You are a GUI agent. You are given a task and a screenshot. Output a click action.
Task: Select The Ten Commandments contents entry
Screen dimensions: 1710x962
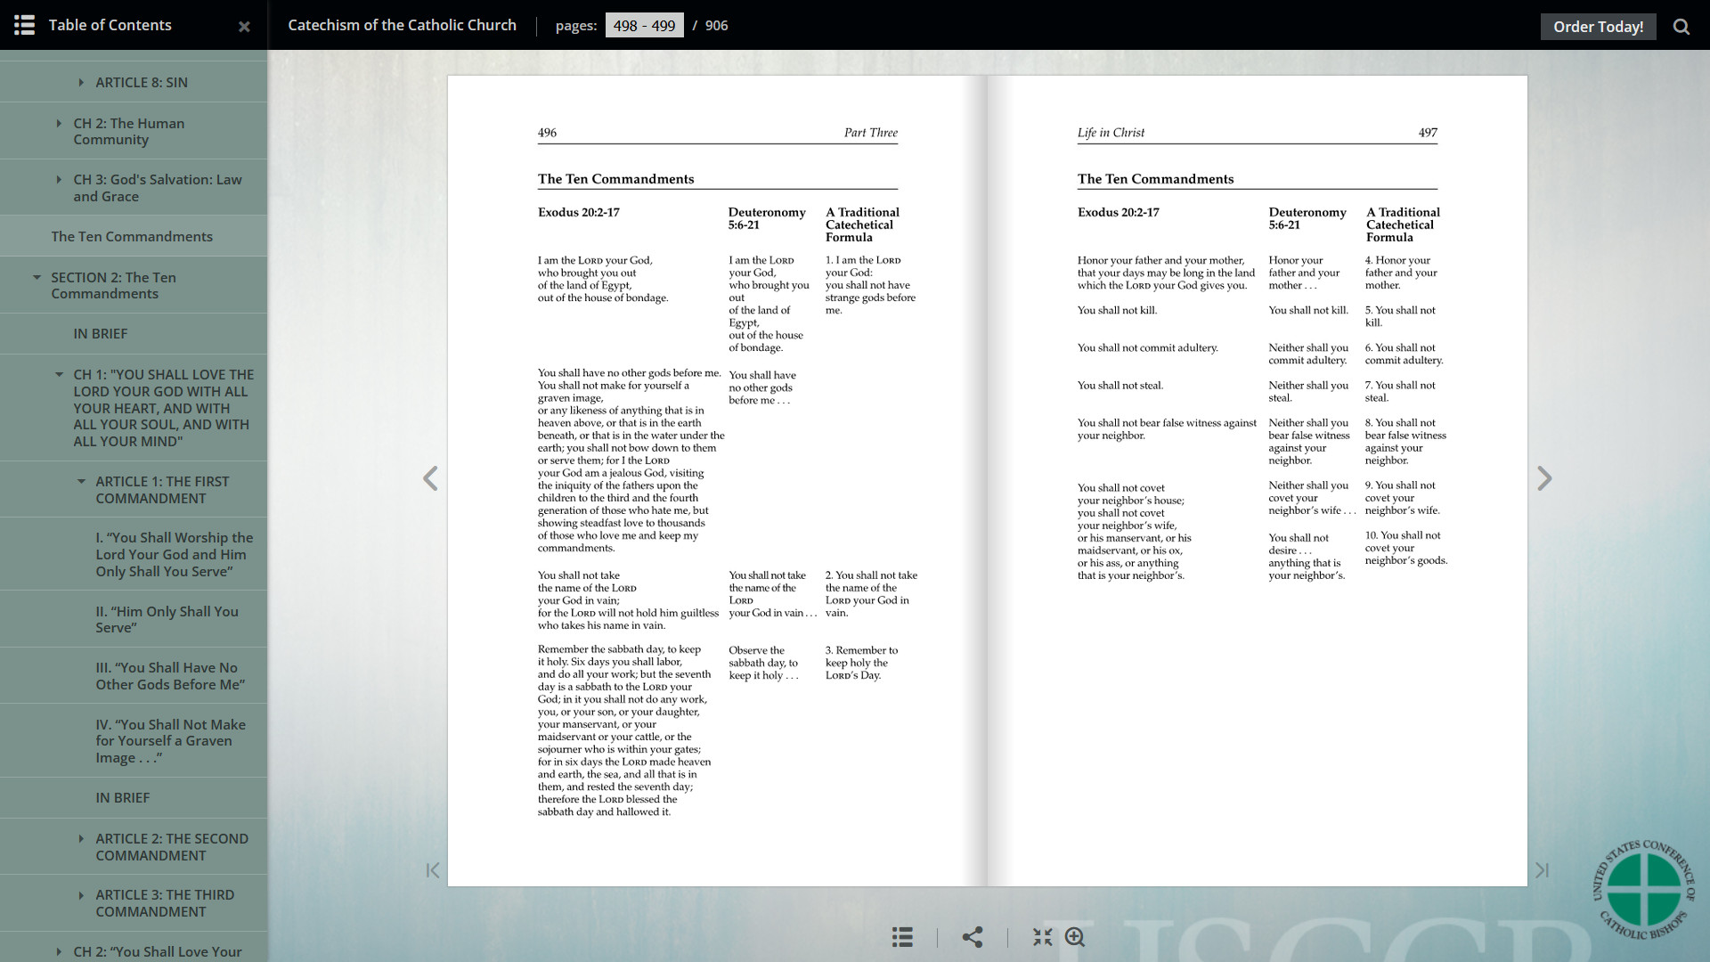click(x=132, y=236)
